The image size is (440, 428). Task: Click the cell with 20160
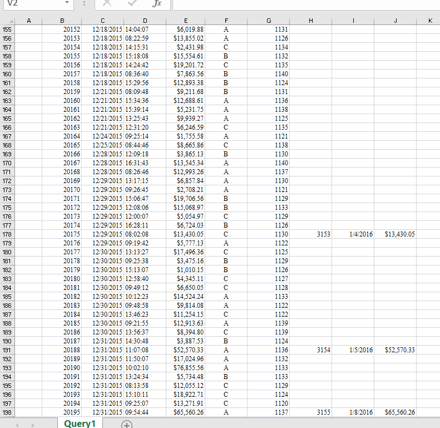(x=62, y=101)
